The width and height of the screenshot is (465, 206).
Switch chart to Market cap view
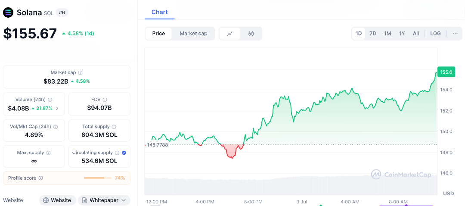193,34
